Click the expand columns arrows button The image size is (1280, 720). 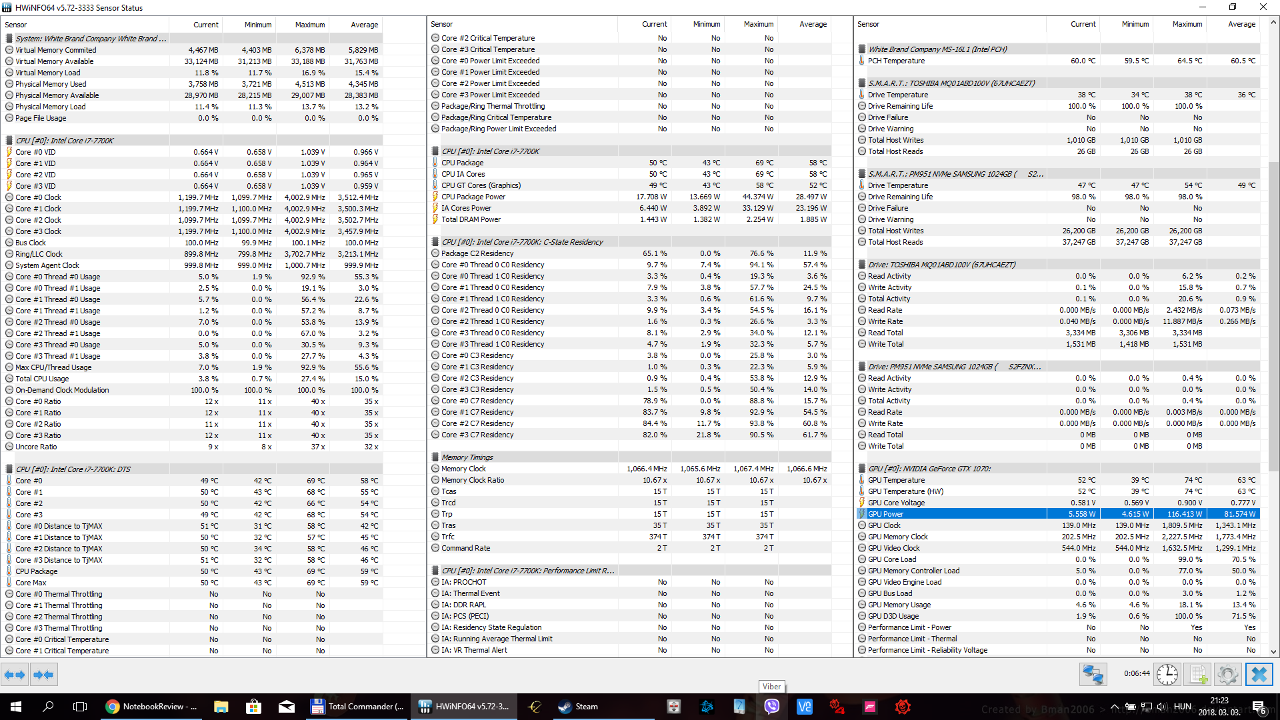click(x=15, y=675)
